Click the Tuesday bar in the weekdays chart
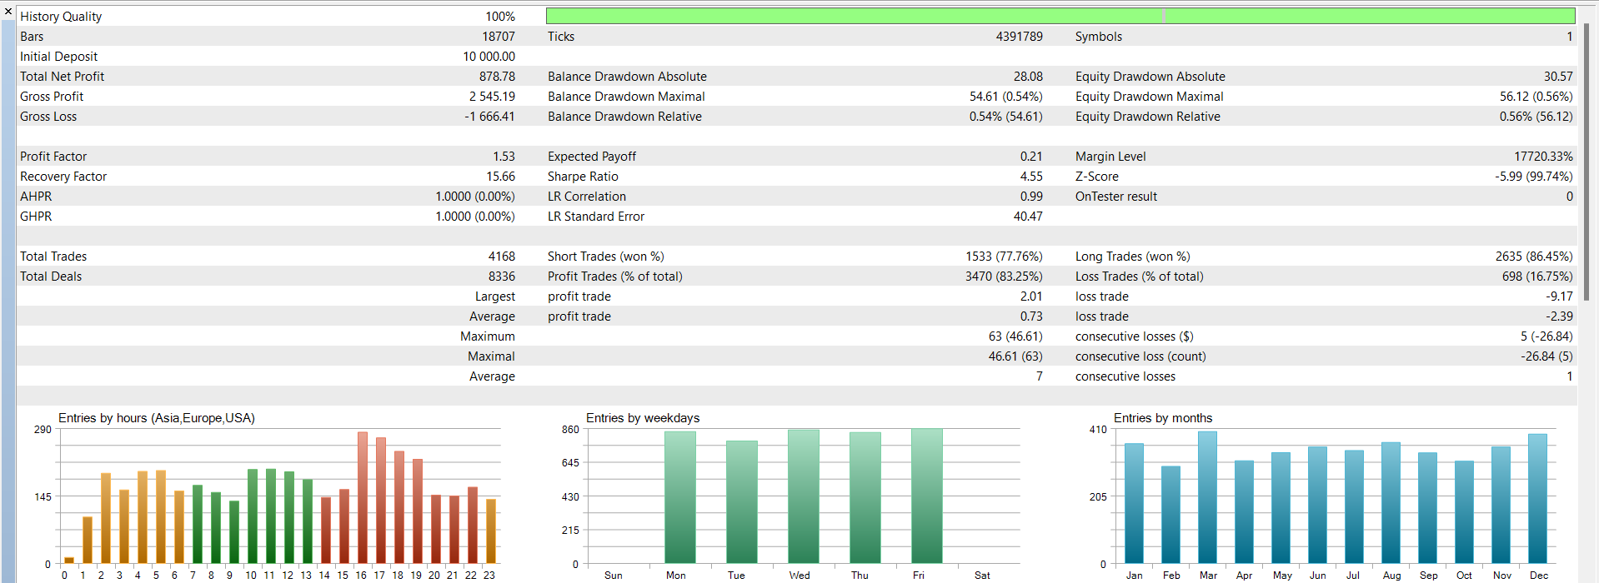Image resolution: width=1599 pixels, height=583 pixels. click(741, 502)
